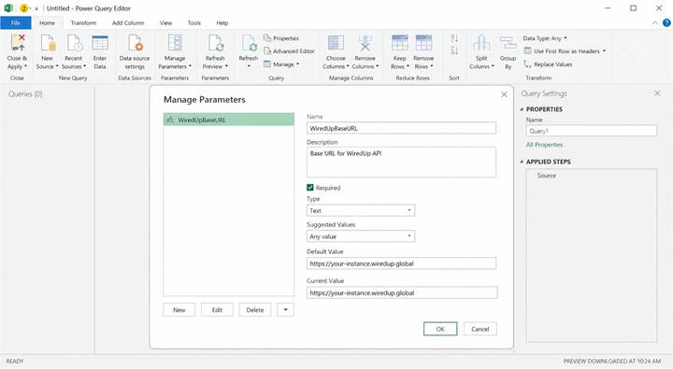
Task: Open the Advanced Editor
Action: (x=289, y=51)
